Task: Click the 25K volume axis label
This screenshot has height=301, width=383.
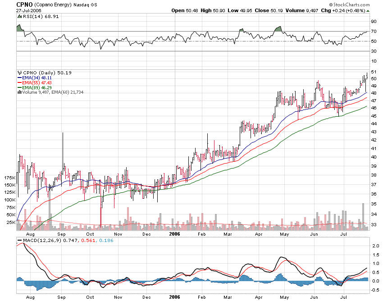Action: [x=11, y=222]
